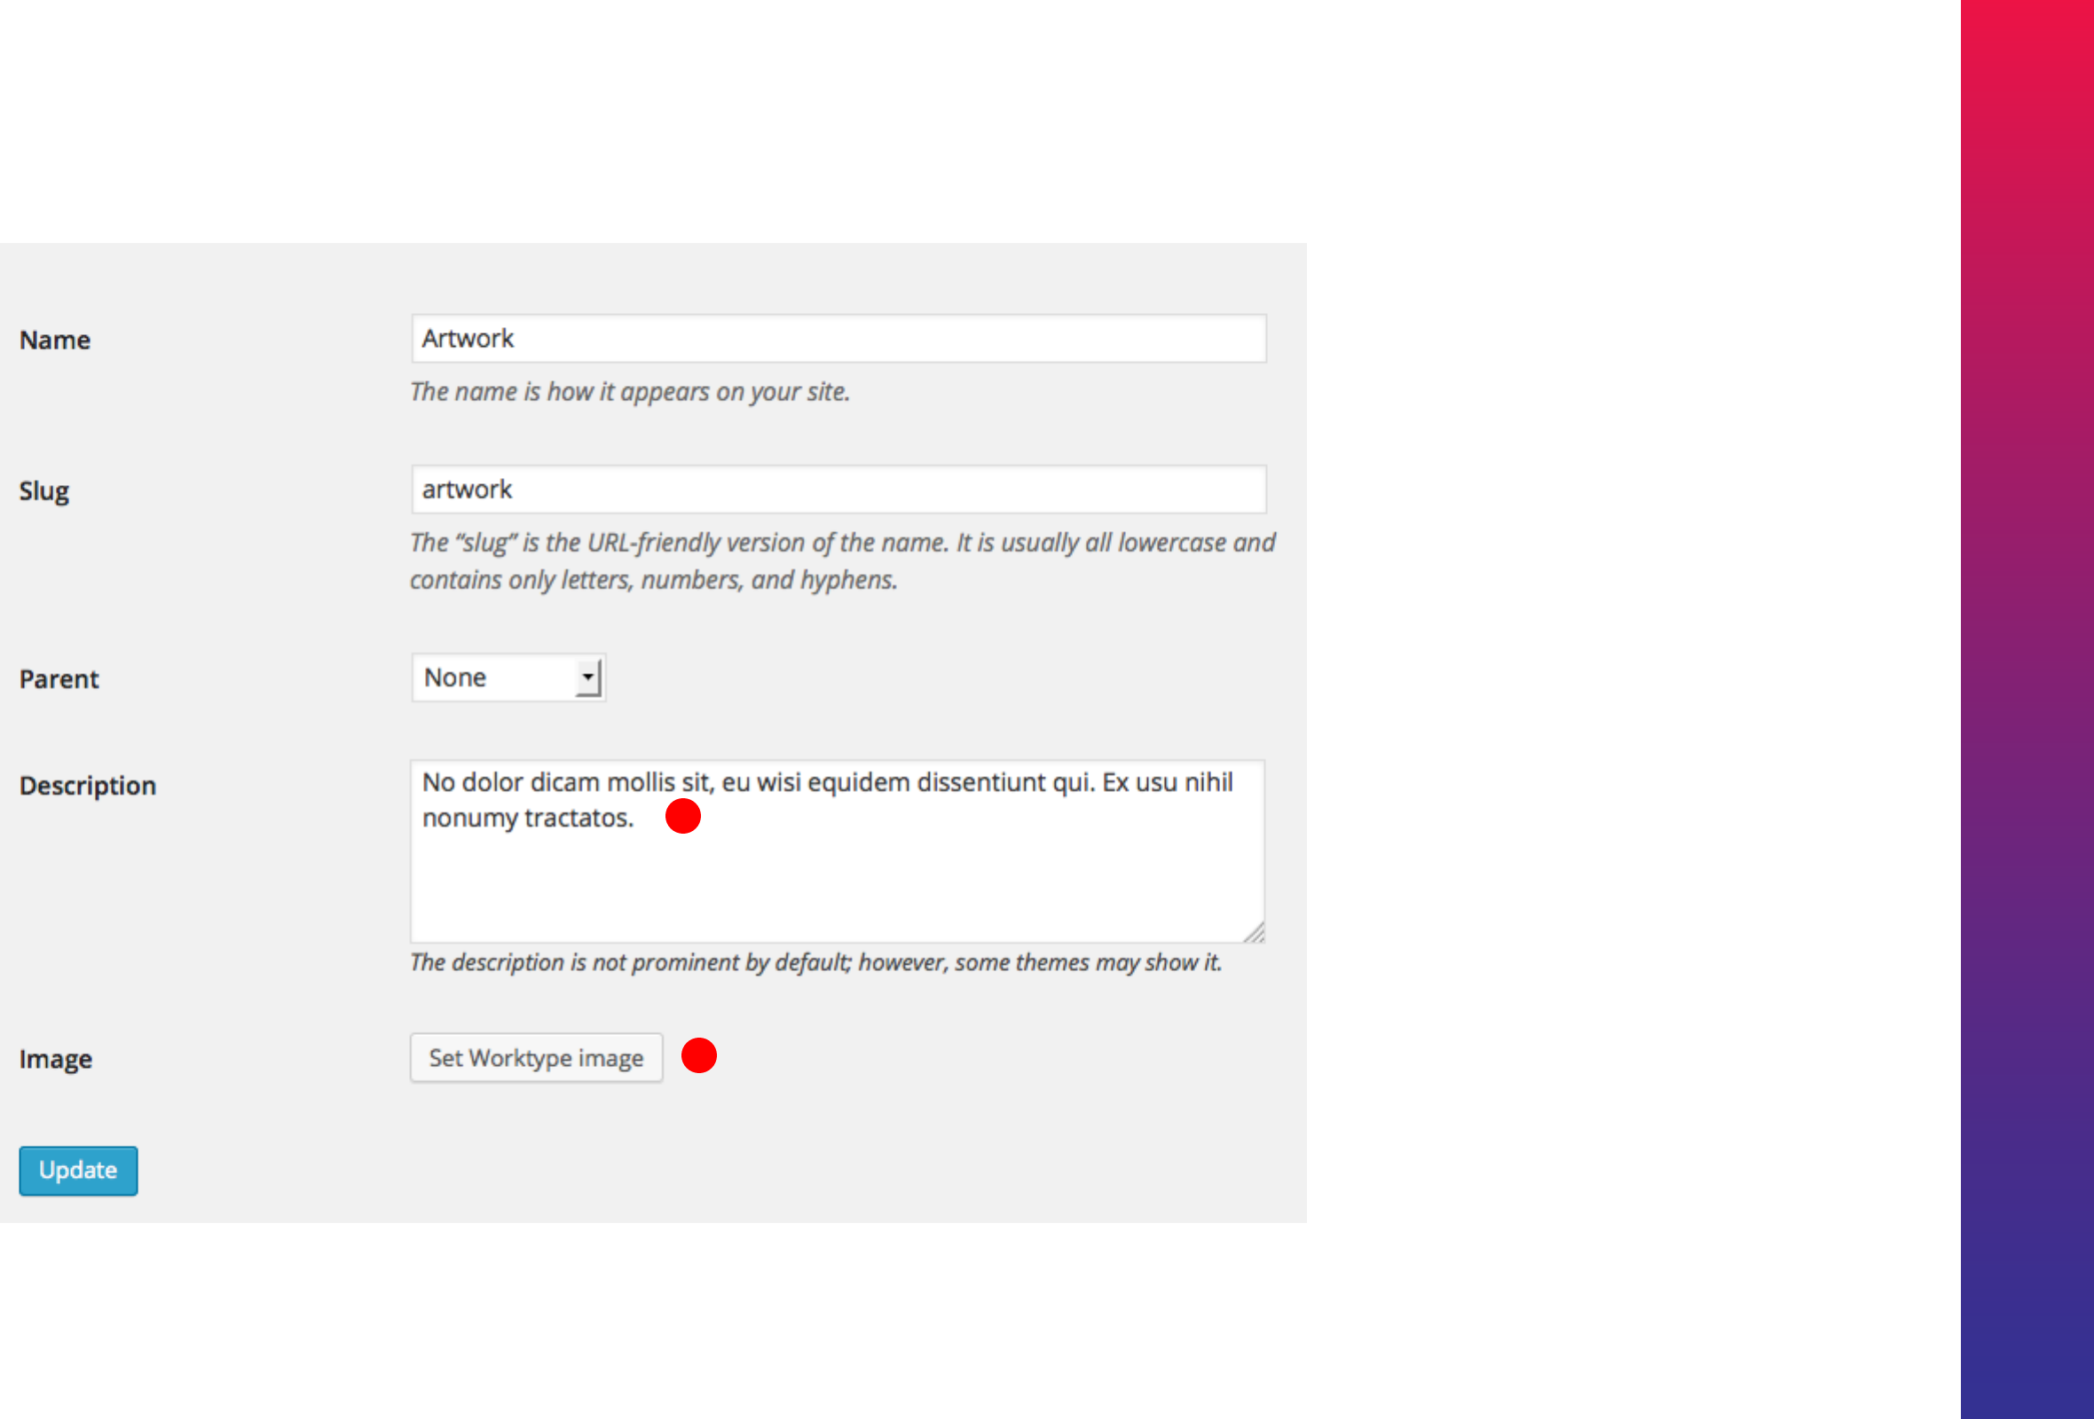Click the Description textarea resize handle
The image size is (2094, 1419).
coord(1255,933)
